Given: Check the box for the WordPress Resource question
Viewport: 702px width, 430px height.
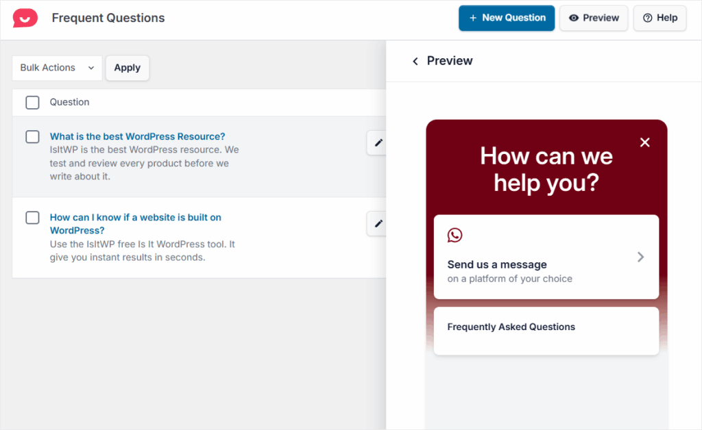Looking at the screenshot, I should point(32,136).
